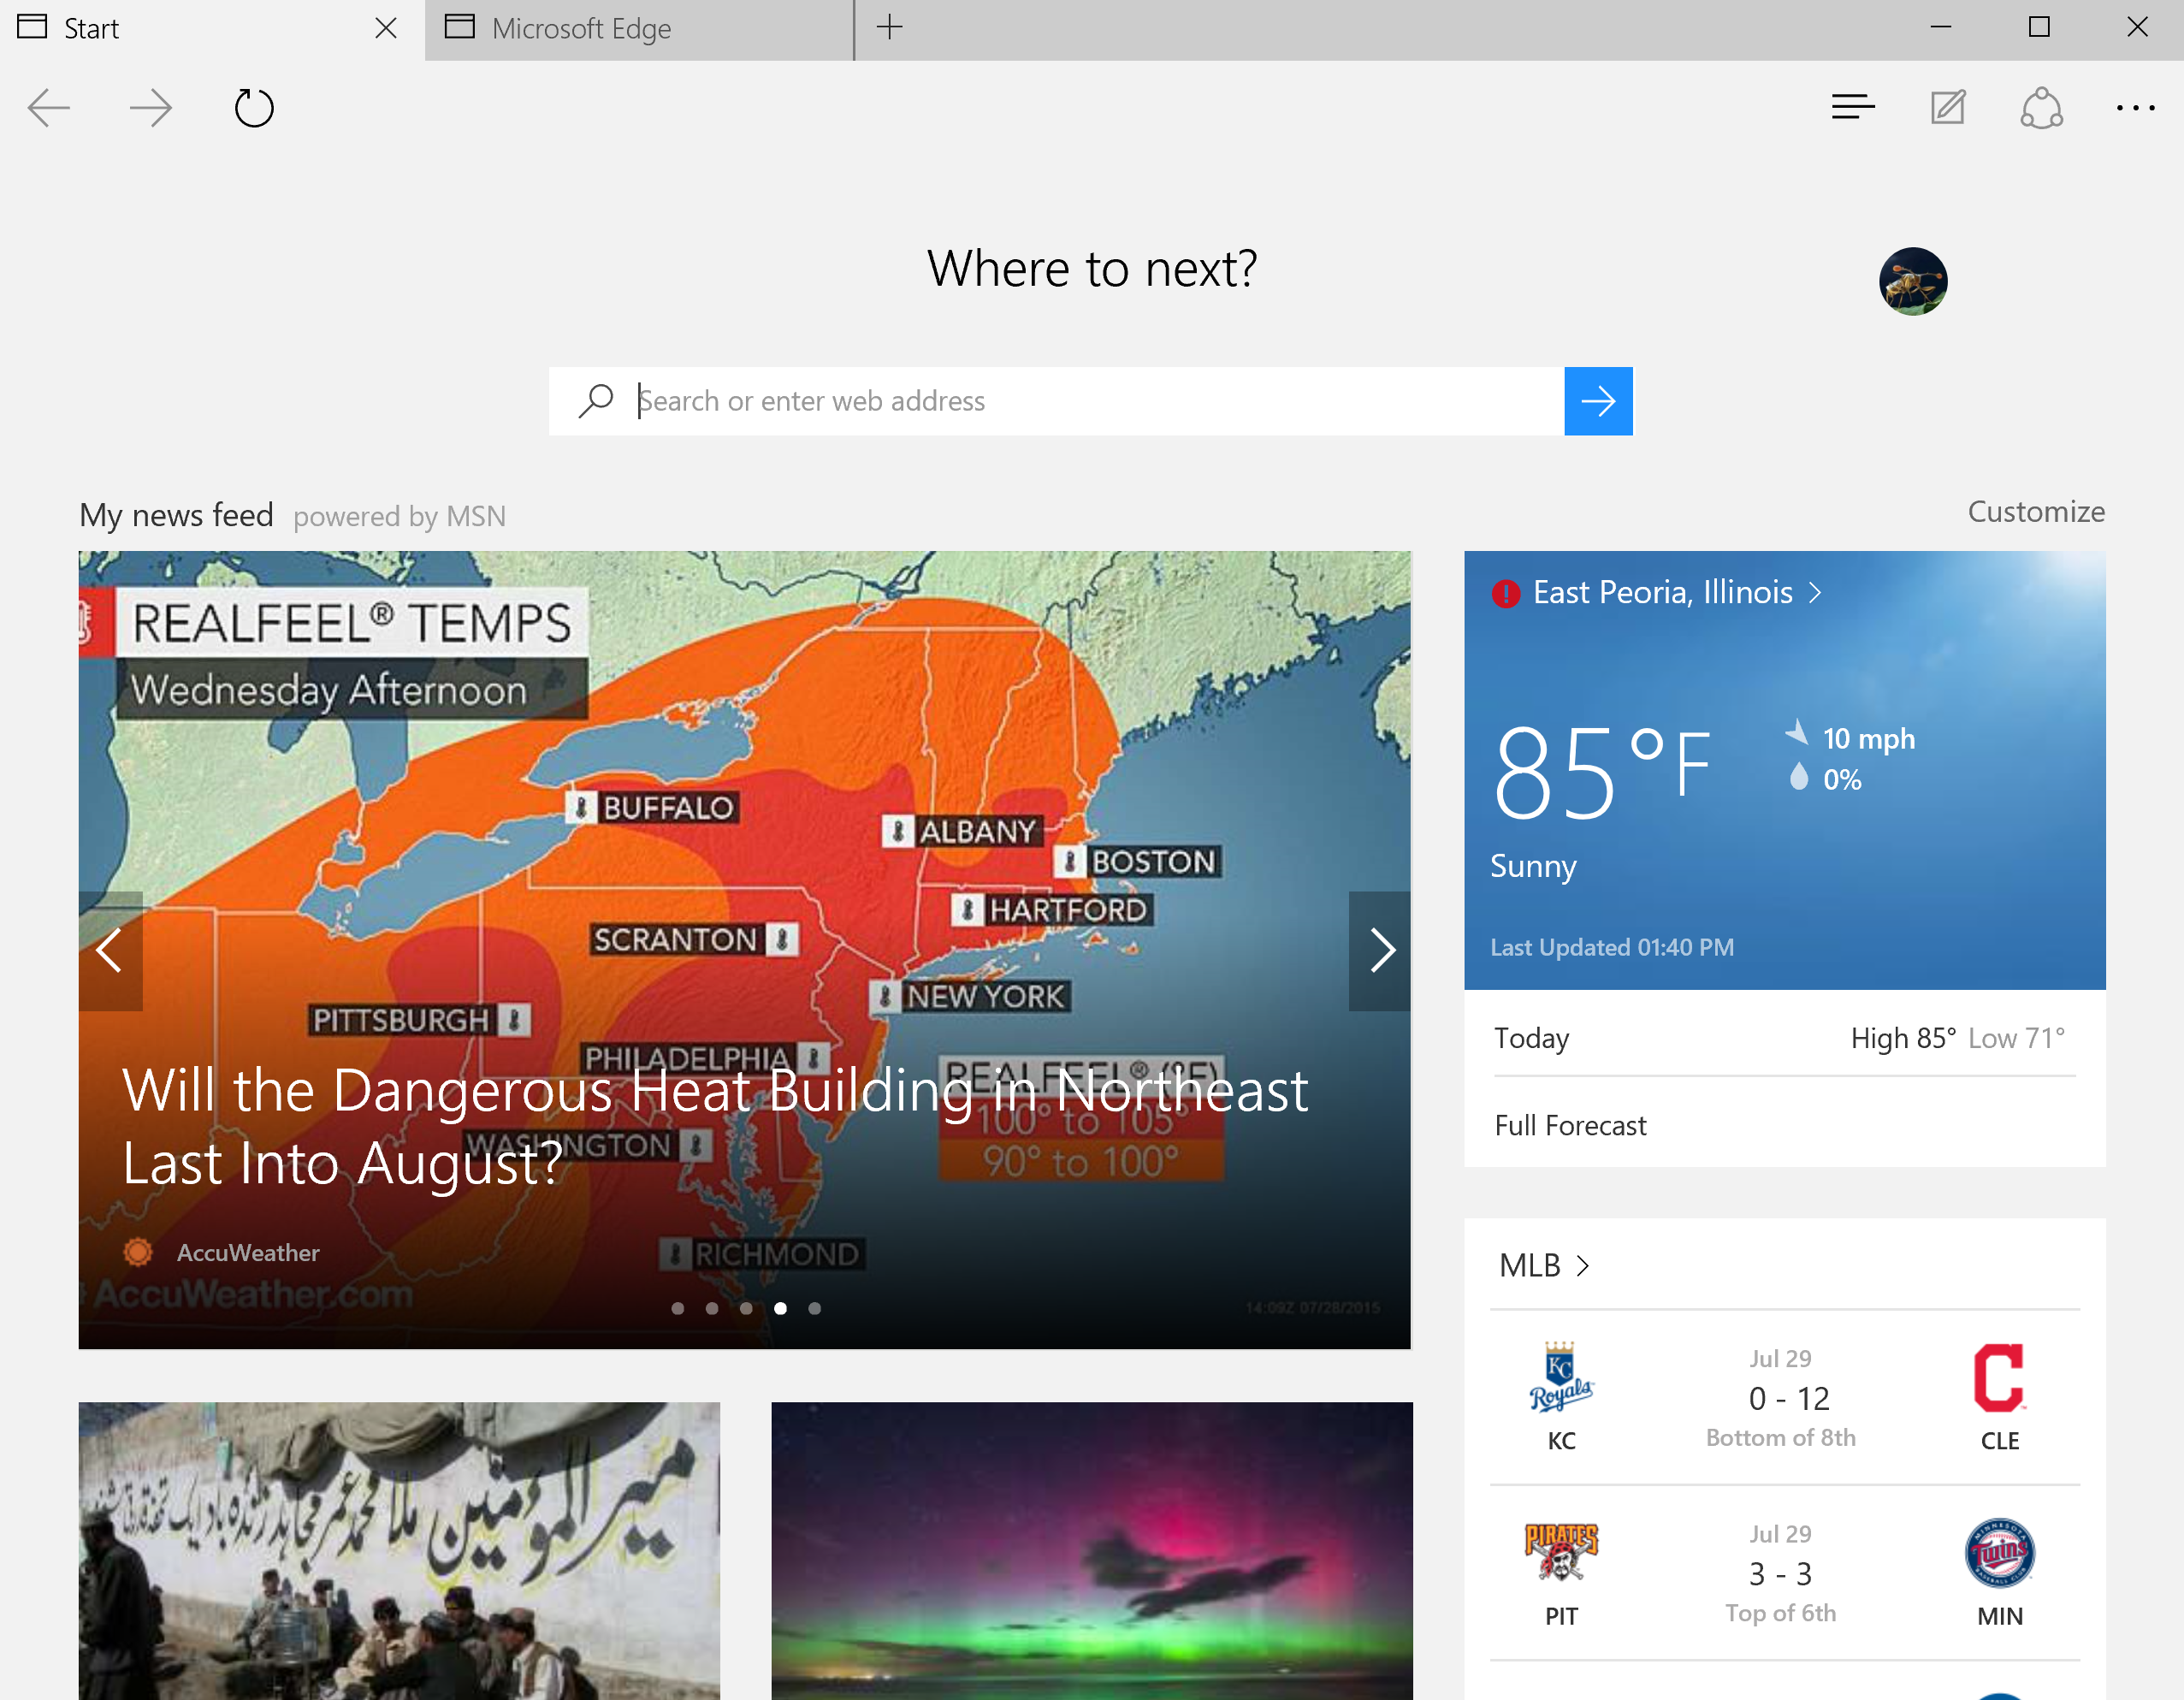Click the forward navigation arrow
This screenshot has height=1700, width=2184.
(151, 110)
